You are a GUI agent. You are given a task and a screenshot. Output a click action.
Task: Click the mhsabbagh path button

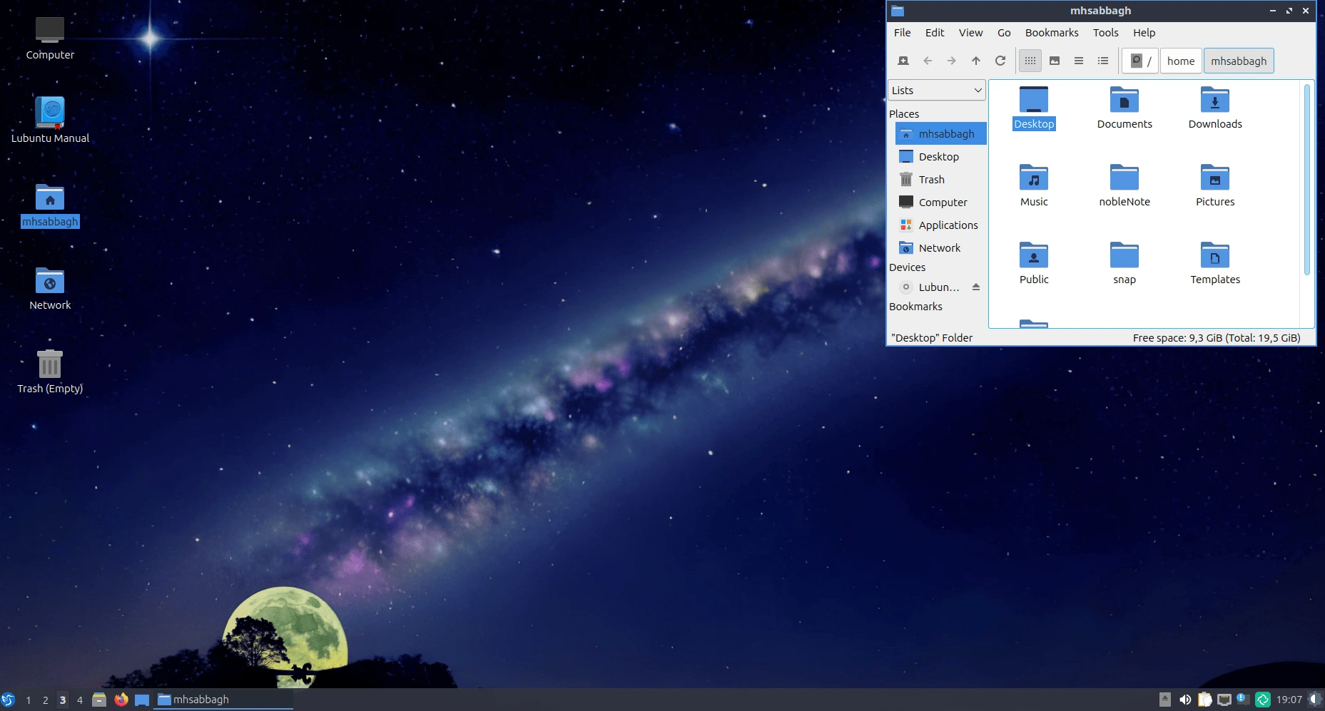coord(1239,61)
